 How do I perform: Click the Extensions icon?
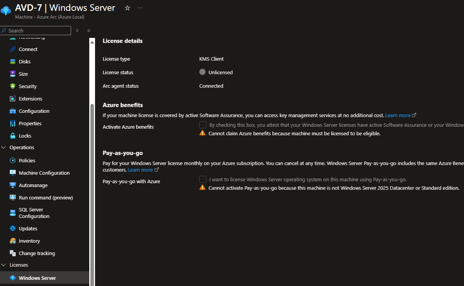[13, 99]
